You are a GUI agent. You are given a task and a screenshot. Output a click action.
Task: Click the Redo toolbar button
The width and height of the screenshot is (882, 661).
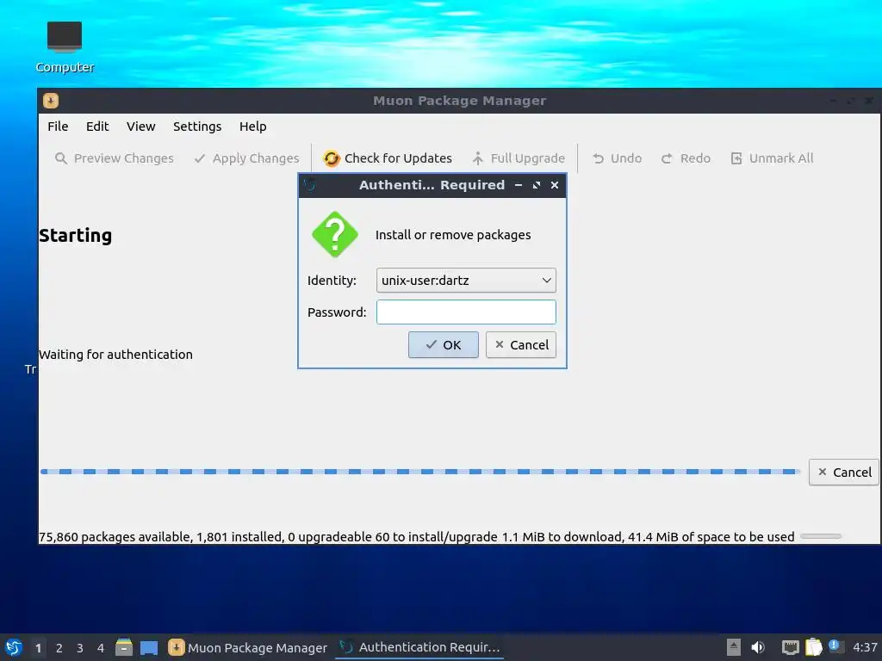point(686,158)
